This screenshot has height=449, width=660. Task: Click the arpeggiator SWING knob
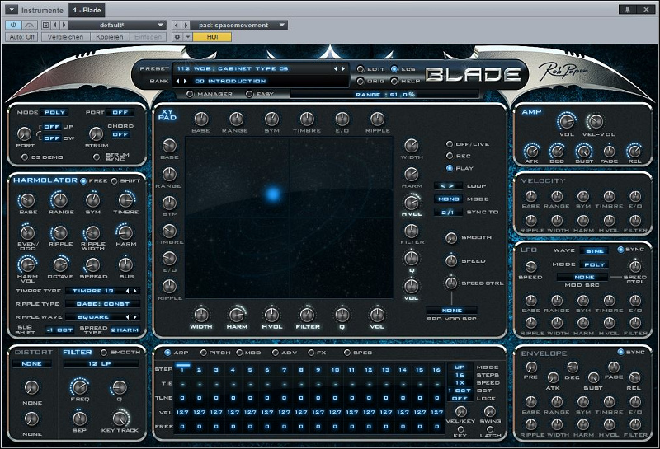(x=490, y=411)
